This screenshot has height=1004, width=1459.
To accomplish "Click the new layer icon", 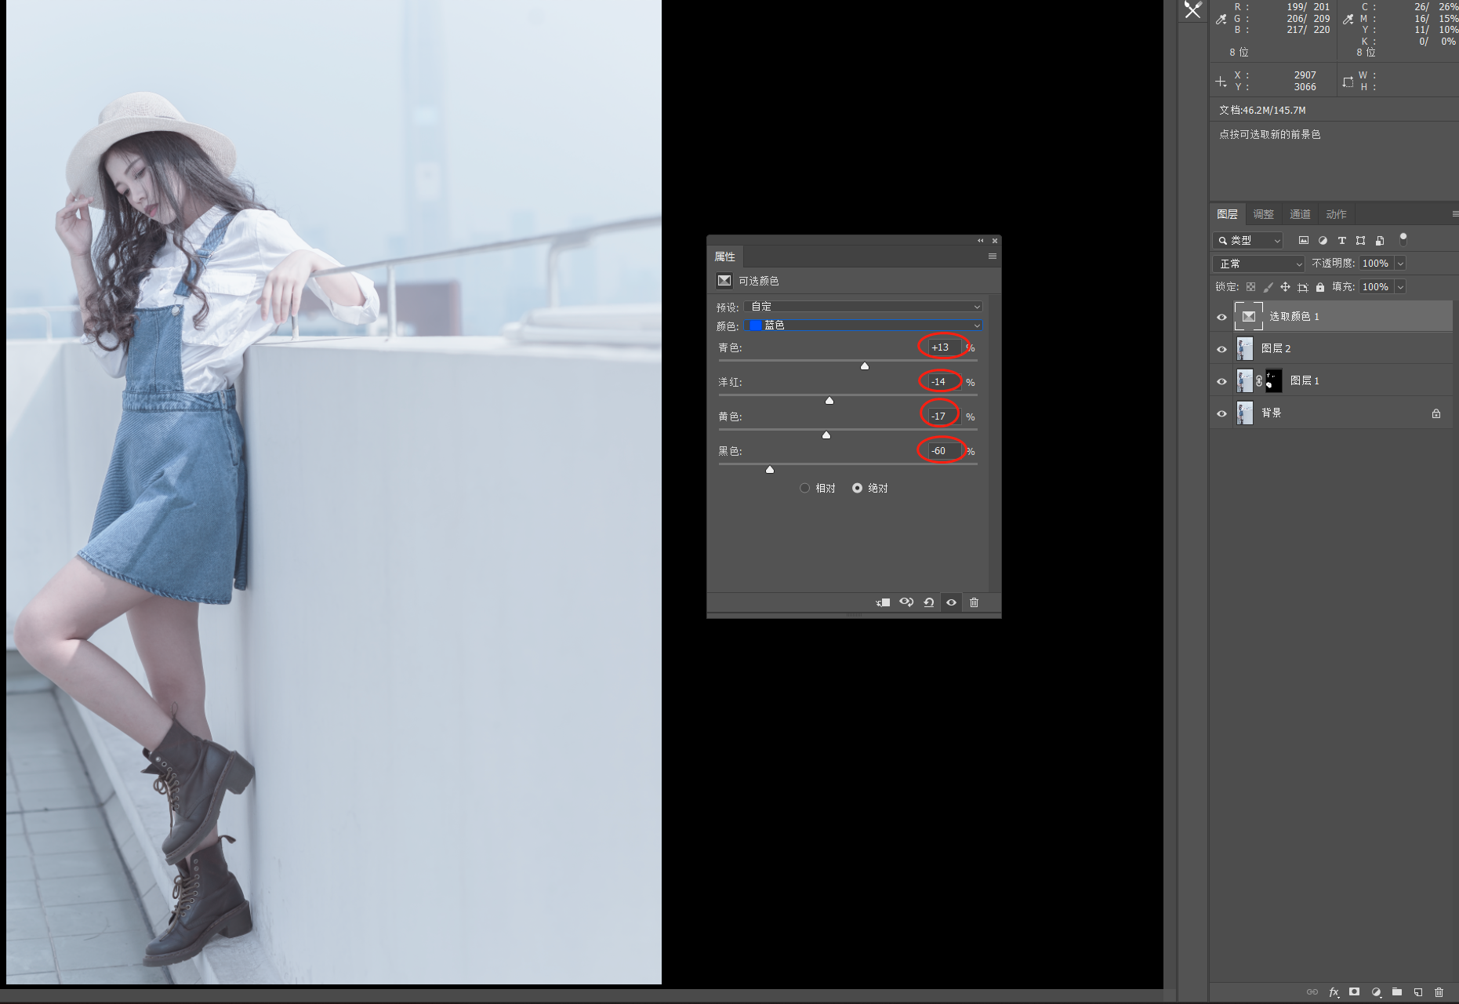I will tap(1417, 992).
